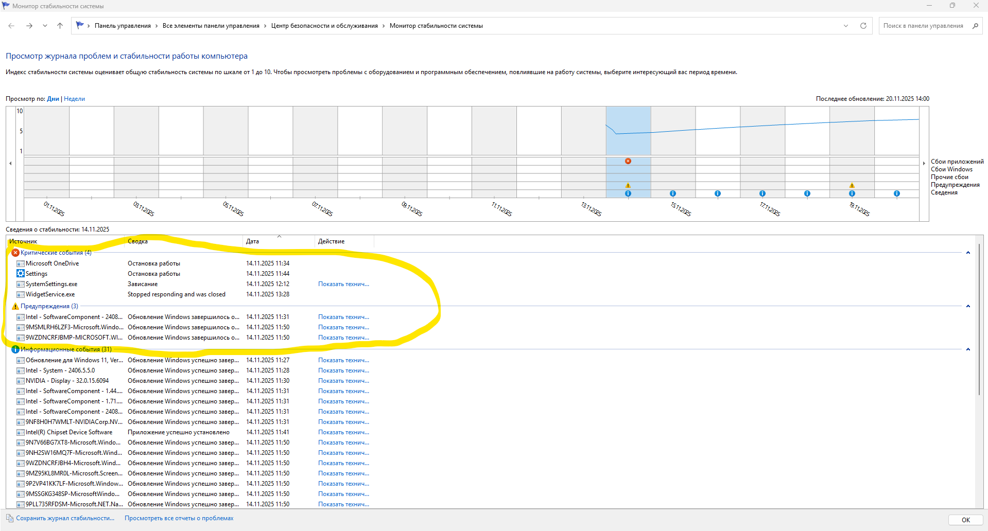Select the WidgetService.exe event row
The width and height of the screenshot is (988, 531).
194,294
